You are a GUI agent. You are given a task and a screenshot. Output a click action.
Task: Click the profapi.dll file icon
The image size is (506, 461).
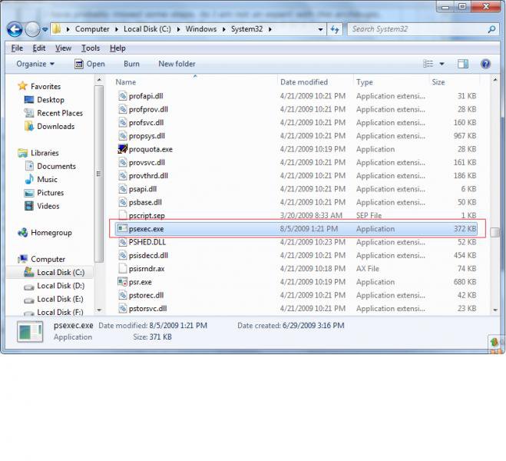123,96
